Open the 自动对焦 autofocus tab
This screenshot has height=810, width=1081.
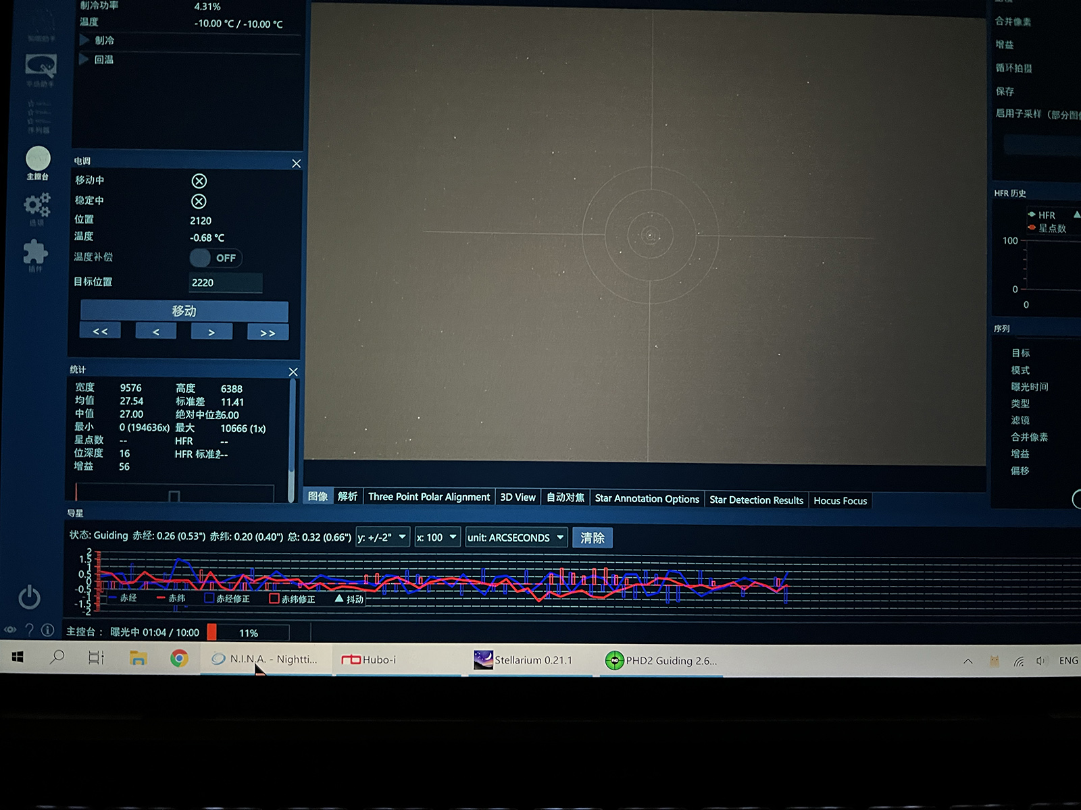pyautogui.click(x=565, y=497)
